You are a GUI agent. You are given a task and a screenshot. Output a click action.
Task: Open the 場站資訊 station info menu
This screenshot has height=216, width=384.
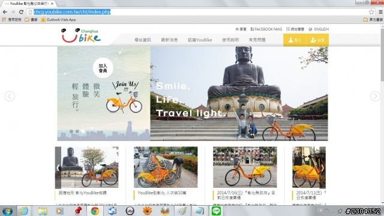click(x=143, y=40)
